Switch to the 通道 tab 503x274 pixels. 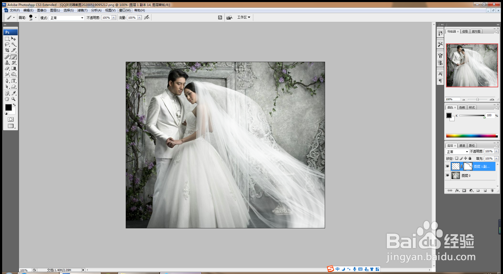point(462,146)
